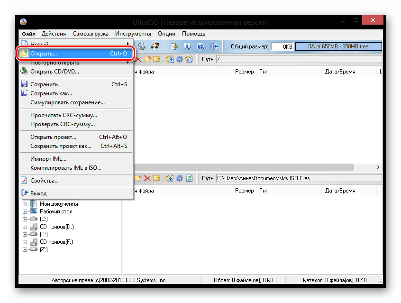Choose Открыть... from the File menu
Image resolution: width=401 pixels, height=303 pixels.
point(76,54)
